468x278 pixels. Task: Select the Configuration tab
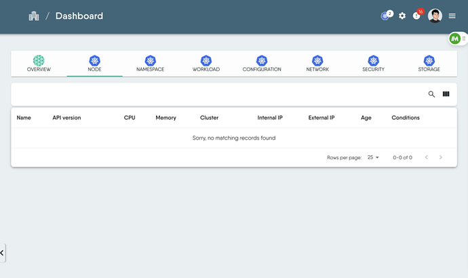(262, 64)
